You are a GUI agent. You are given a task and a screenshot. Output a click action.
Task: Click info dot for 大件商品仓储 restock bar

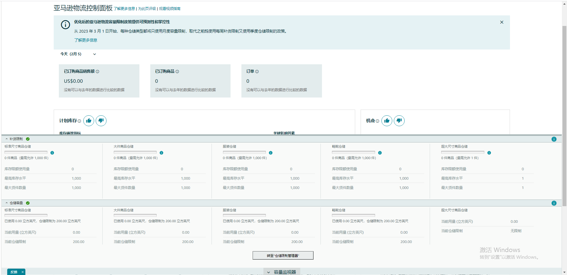(161, 153)
